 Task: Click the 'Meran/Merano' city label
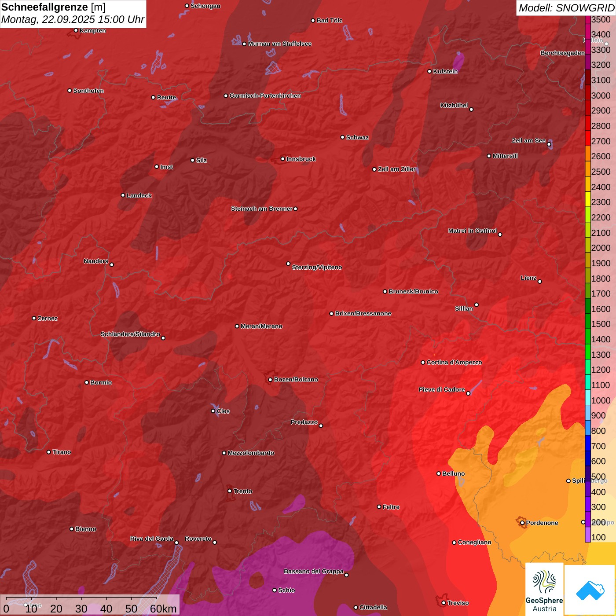(261, 326)
